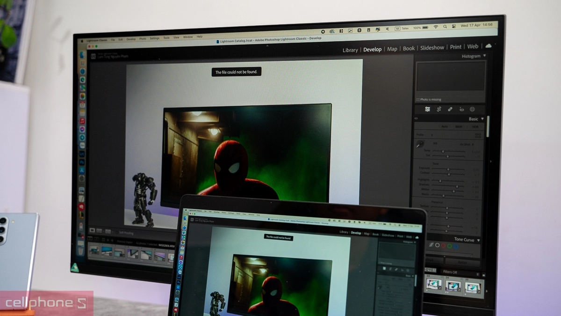Click the Exposure slider handle

[x=448, y=169]
